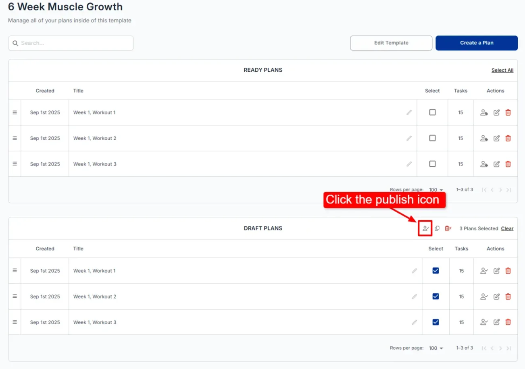This screenshot has height=369, width=525.
Task: Go to previous page in Draft Plans pagination
Action: (x=492, y=348)
